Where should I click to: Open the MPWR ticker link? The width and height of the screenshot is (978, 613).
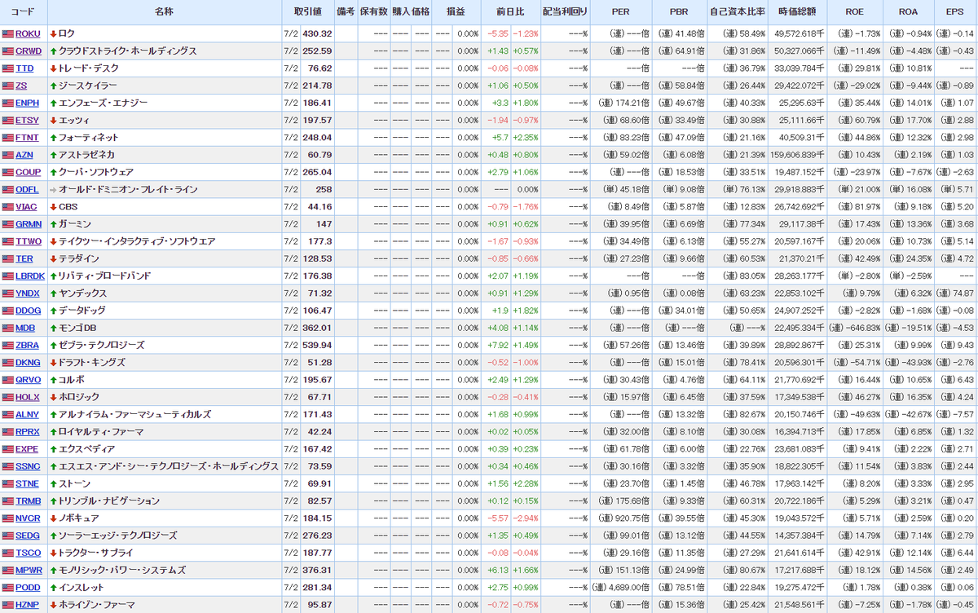tap(29, 570)
